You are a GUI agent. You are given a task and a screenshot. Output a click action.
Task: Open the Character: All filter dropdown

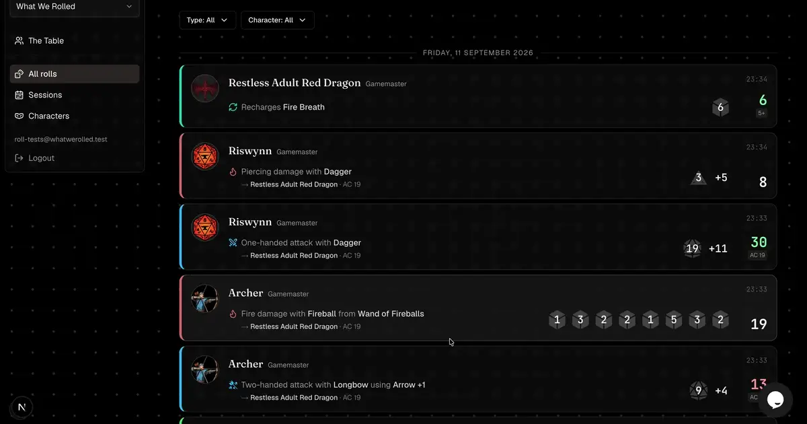277,20
